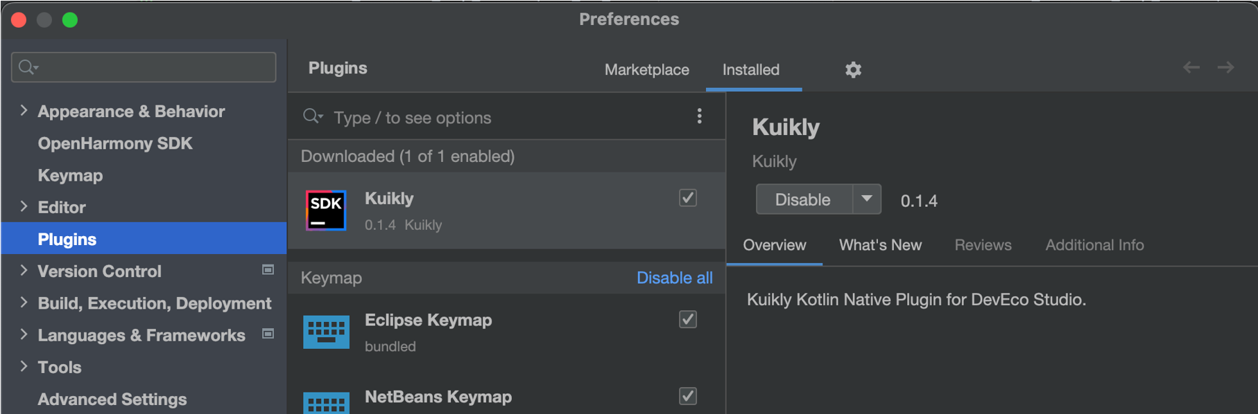
Task: Click the Kuikly SDK plugin icon
Action: [x=326, y=210]
